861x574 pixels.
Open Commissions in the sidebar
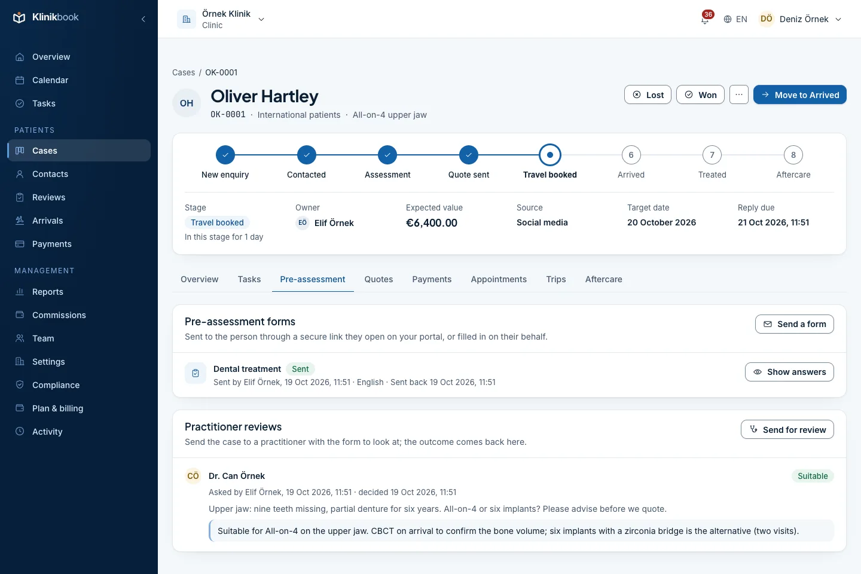[x=79, y=315]
